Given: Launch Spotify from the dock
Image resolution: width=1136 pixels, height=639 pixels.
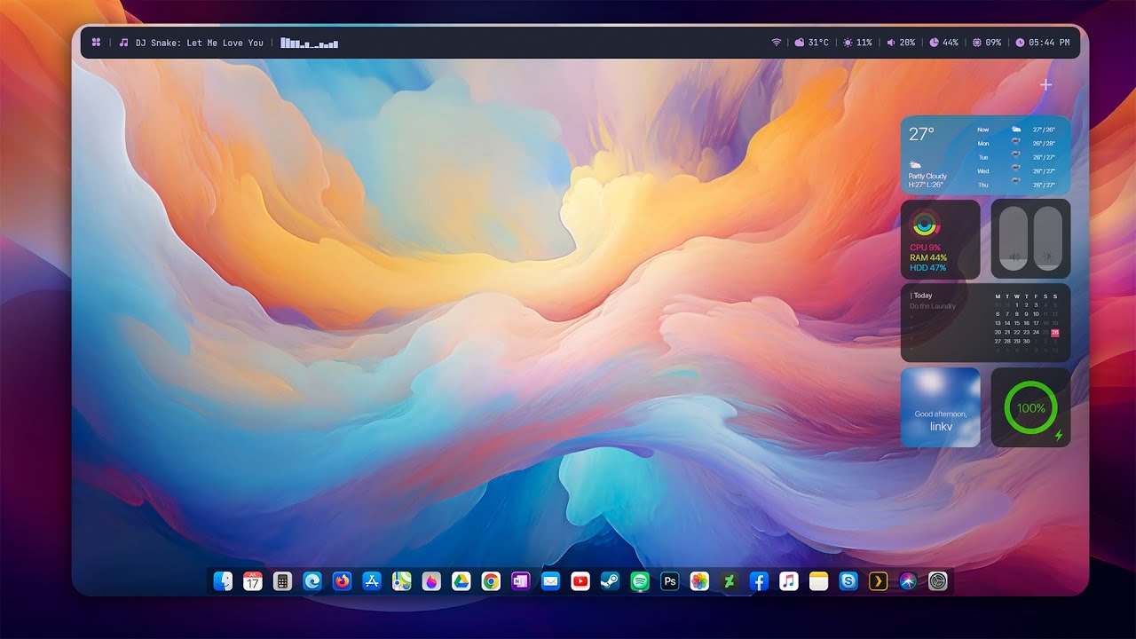Looking at the screenshot, I should click(x=640, y=581).
